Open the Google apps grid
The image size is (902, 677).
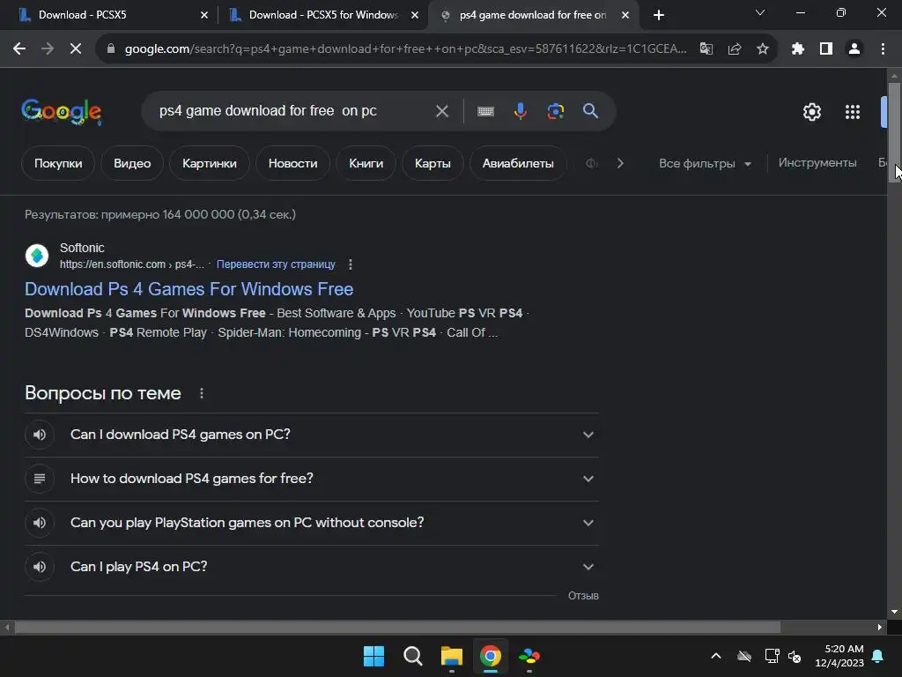click(x=853, y=112)
